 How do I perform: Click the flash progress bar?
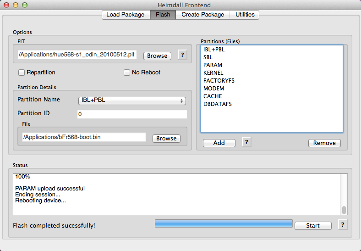(x=224, y=223)
